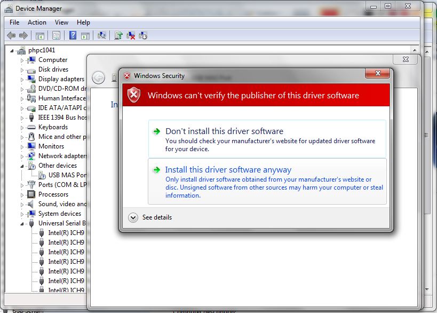Select the Display adapters category icon
This screenshot has height=313, width=437.
coord(31,79)
